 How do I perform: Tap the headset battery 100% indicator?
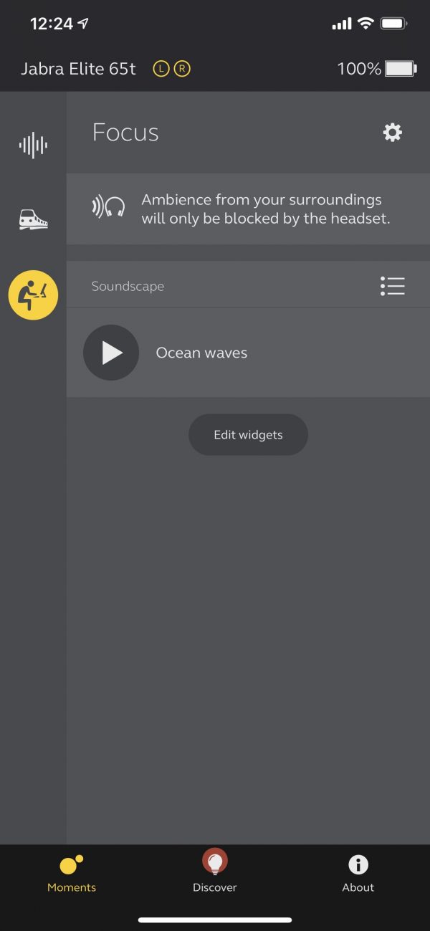point(376,69)
